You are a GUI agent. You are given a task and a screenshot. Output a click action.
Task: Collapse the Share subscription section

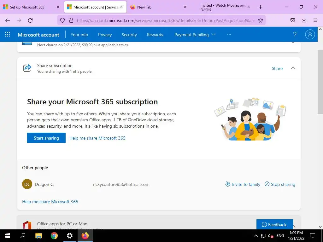tap(293, 68)
